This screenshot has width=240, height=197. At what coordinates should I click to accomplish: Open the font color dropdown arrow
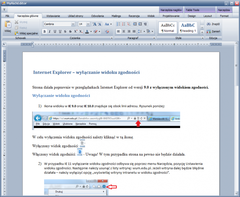(91, 32)
